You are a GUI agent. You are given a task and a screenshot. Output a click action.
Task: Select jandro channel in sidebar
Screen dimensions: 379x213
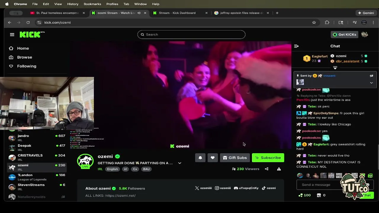[37, 138]
